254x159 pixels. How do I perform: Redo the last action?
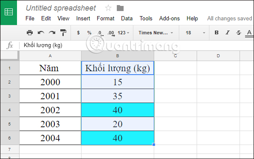[52, 33]
